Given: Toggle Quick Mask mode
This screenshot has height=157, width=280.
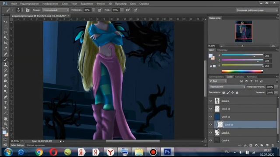Looking at the screenshot, I should [5, 140].
